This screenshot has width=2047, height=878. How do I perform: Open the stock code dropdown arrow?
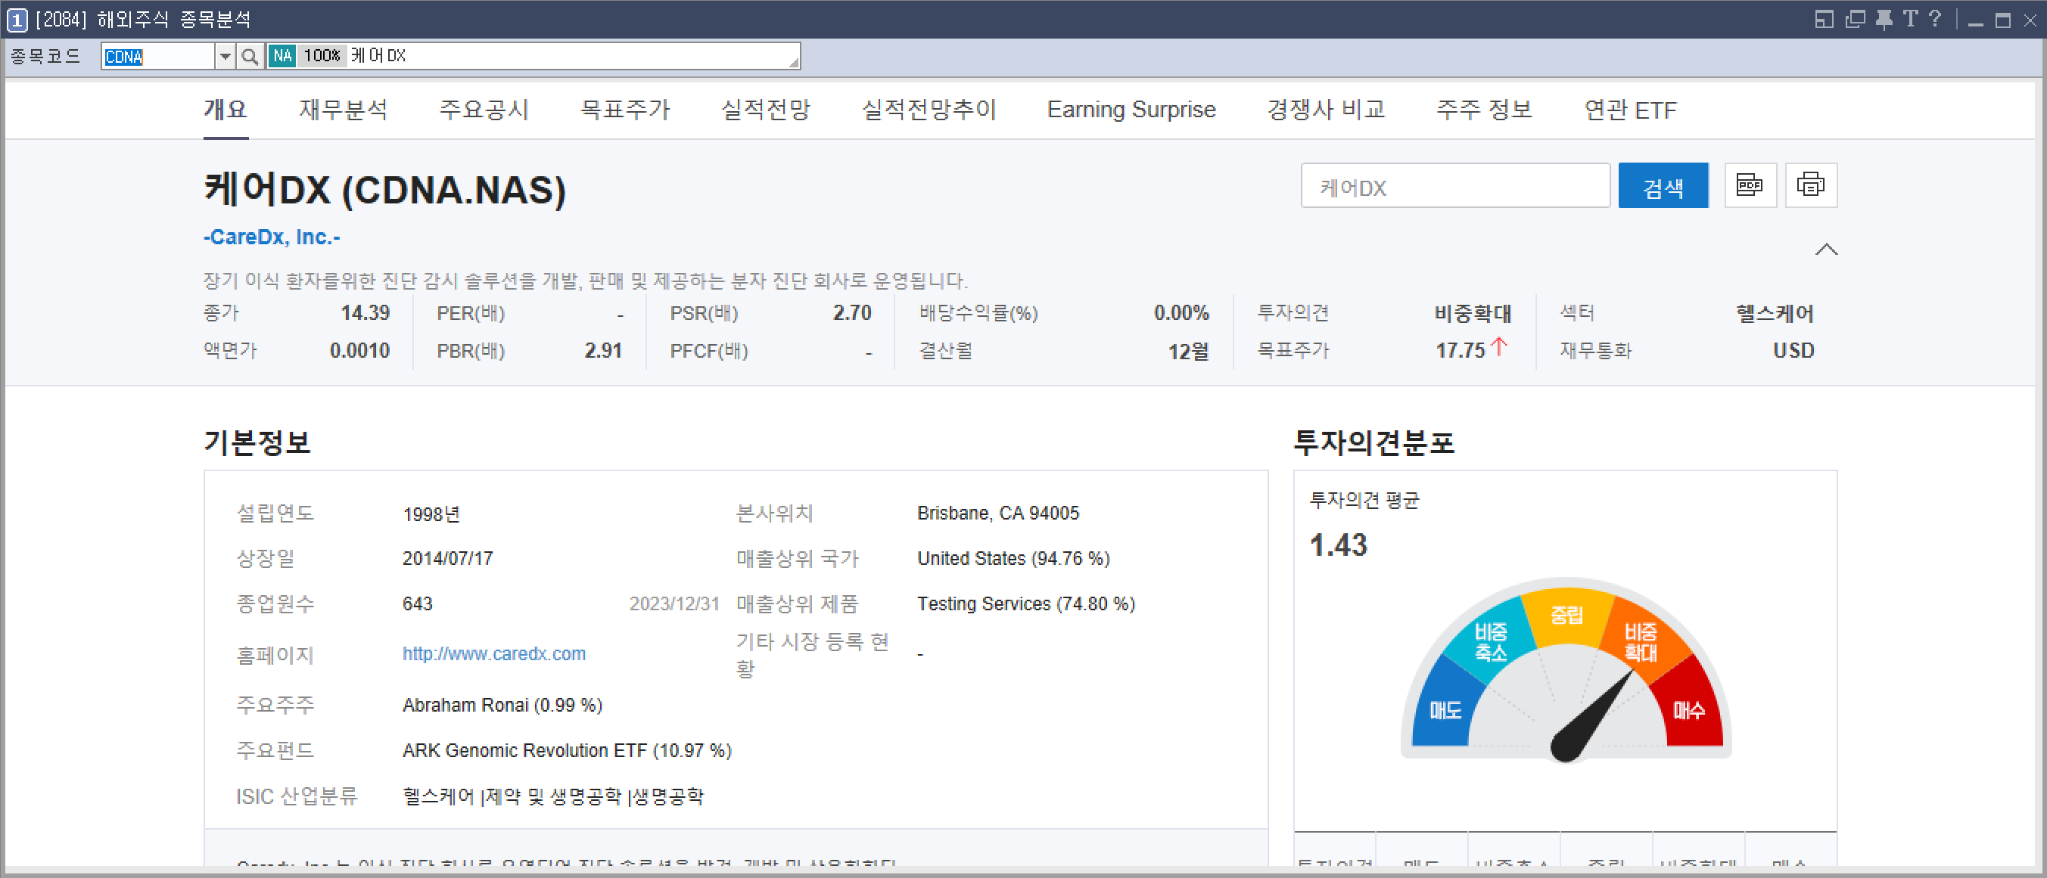click(x=226, y=57)
